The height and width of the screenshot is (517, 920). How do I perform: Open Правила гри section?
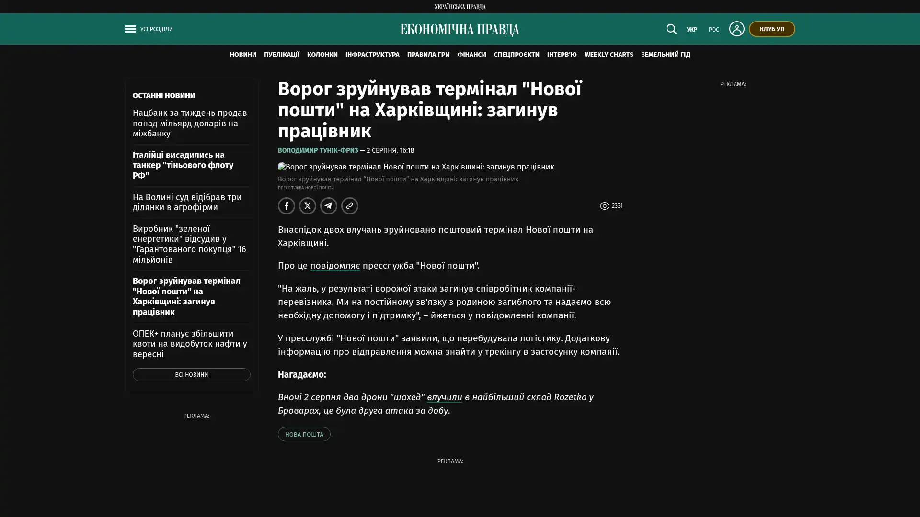click(x=428, y=55)
